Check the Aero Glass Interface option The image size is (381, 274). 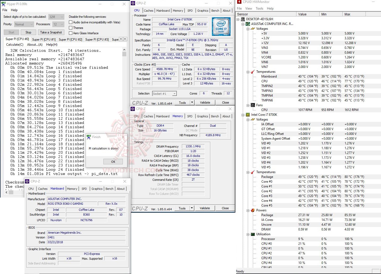pyautogui.click(x=71, y=33)
